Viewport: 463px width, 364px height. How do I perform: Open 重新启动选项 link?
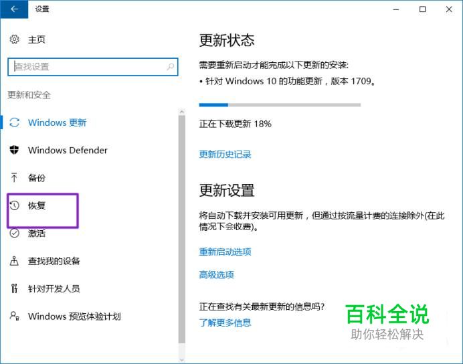pos(225,252)
